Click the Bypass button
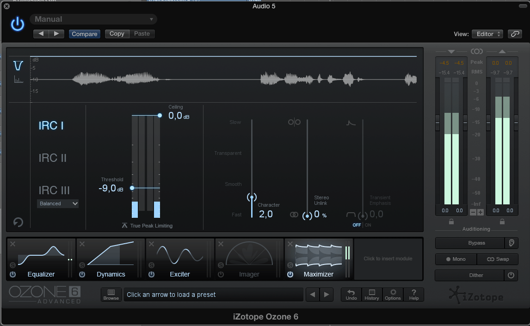The image size is (530, 326). pos(470,243)
